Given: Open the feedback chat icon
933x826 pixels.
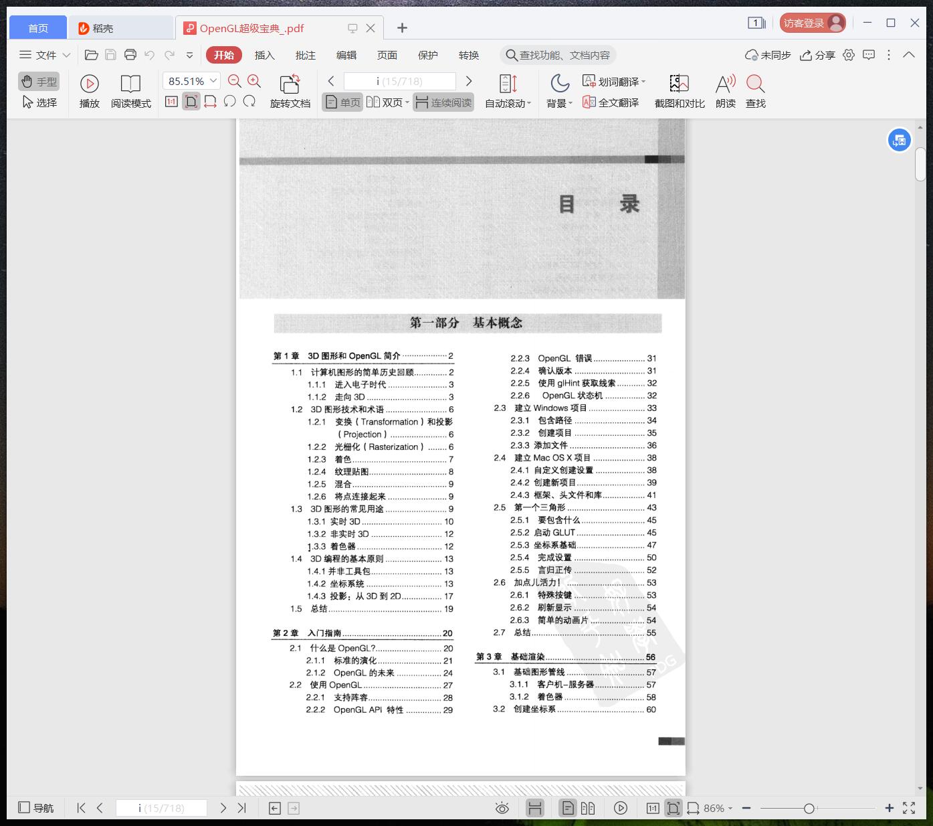Looking at the screenshot, I should coord(869,55).
